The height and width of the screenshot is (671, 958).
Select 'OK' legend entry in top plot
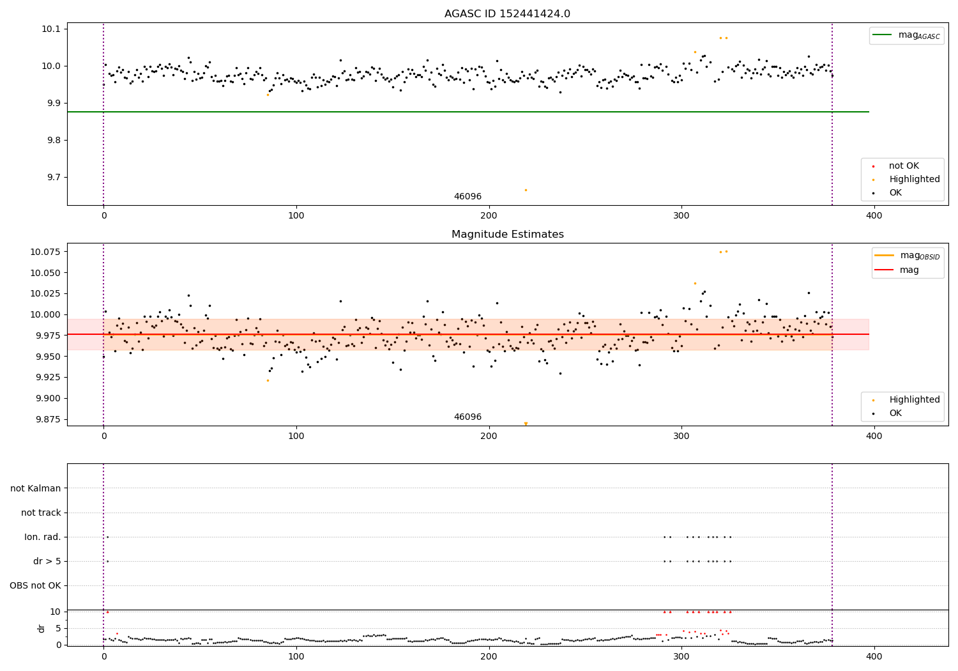click(888, 193)
